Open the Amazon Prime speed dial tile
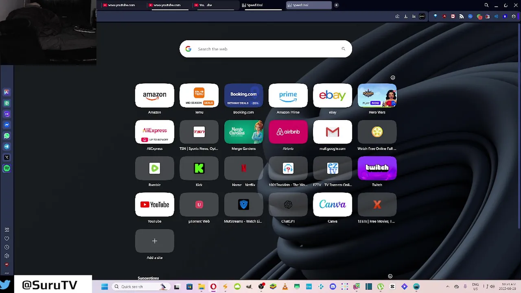The height and width of the screenshot is (293, 521). tap(288, 96)
